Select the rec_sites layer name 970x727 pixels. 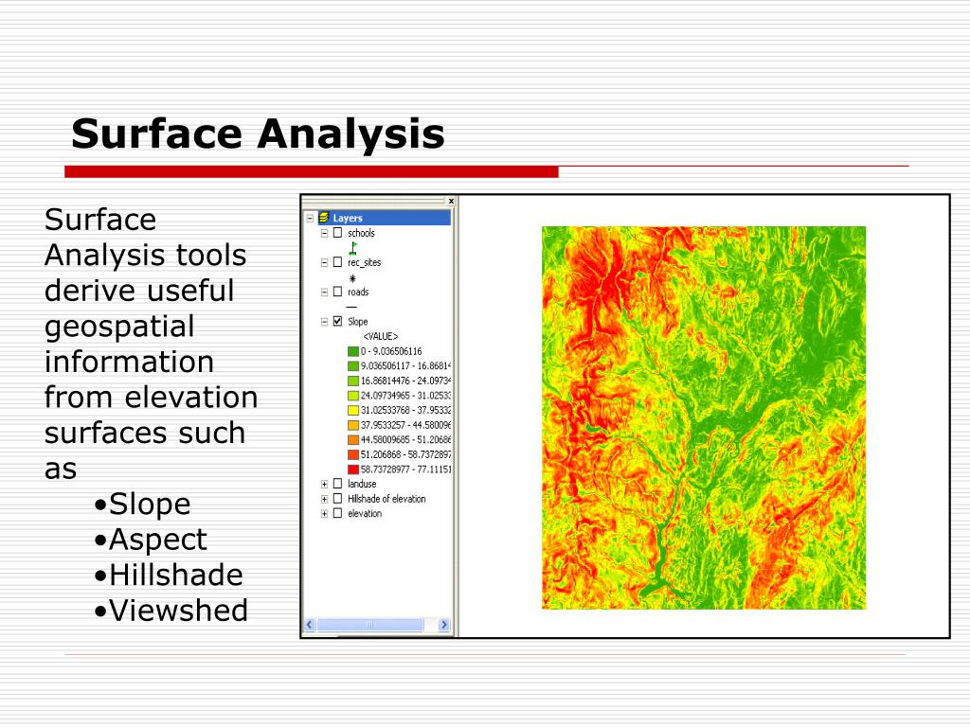pyautogui.click(x=365, y=263)
